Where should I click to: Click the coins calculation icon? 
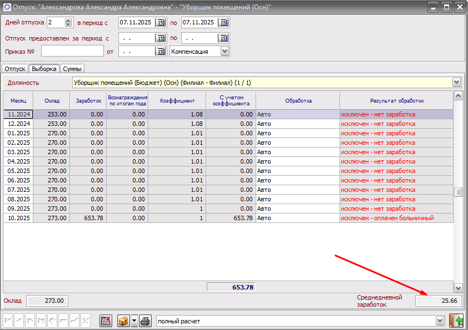point(123,321)
